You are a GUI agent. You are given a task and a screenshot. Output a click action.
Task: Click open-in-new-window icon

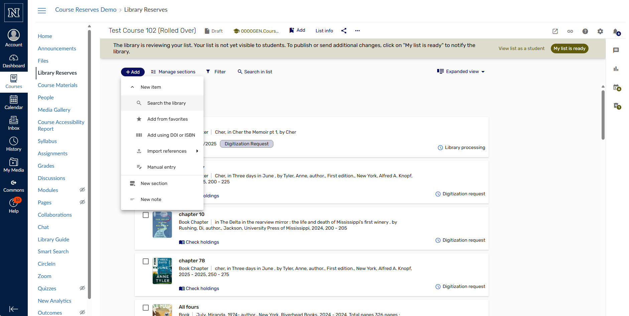point(555,31)
